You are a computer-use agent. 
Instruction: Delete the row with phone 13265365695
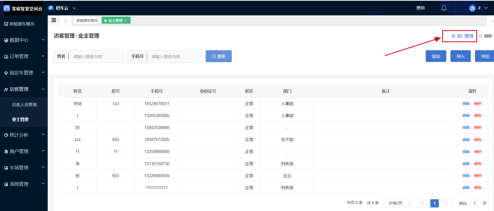[x=478, y=116]
